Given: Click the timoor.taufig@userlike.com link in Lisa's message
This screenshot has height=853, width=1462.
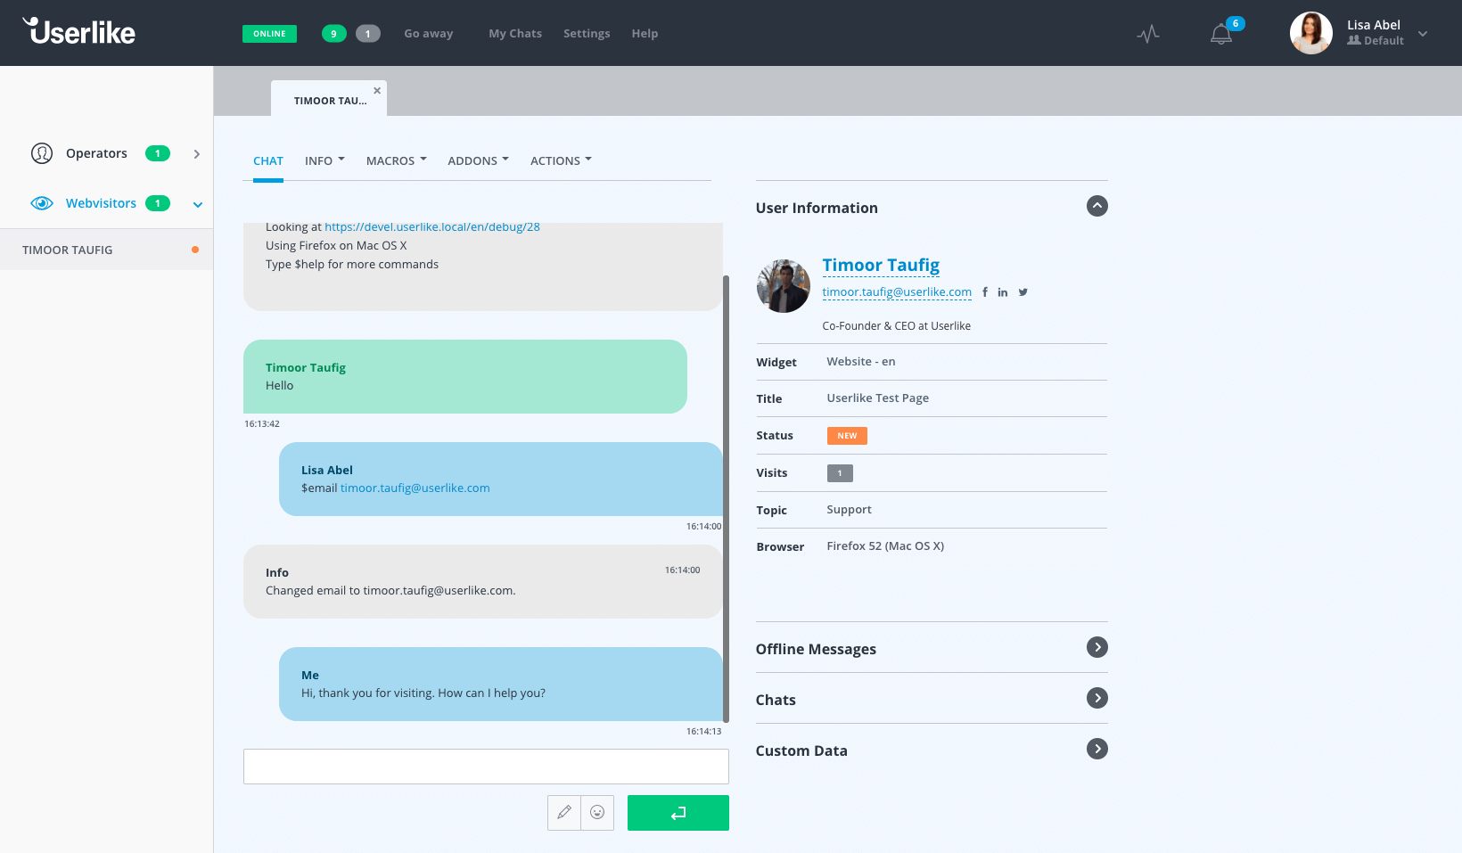Looking at the screenshot, I should pos(415,488).
